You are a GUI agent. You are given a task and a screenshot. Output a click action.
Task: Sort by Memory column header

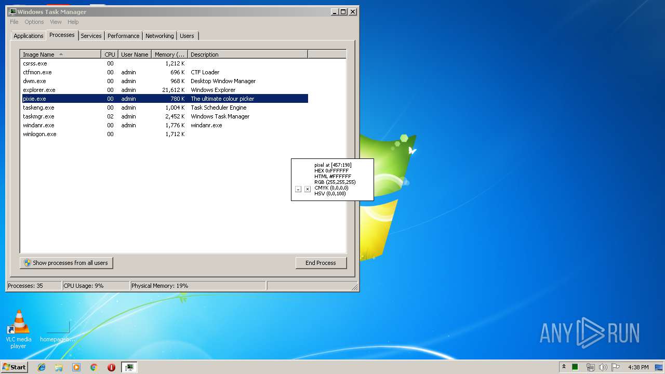coord(169,54)
